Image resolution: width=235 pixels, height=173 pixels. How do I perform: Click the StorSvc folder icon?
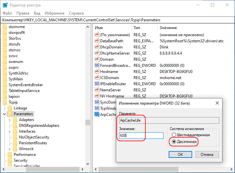[x=5, y=38]
